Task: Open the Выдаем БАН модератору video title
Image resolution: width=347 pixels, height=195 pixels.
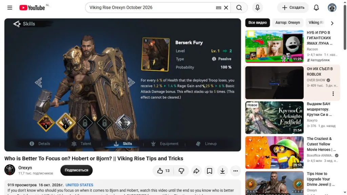Action: click(x=319, y=109)
